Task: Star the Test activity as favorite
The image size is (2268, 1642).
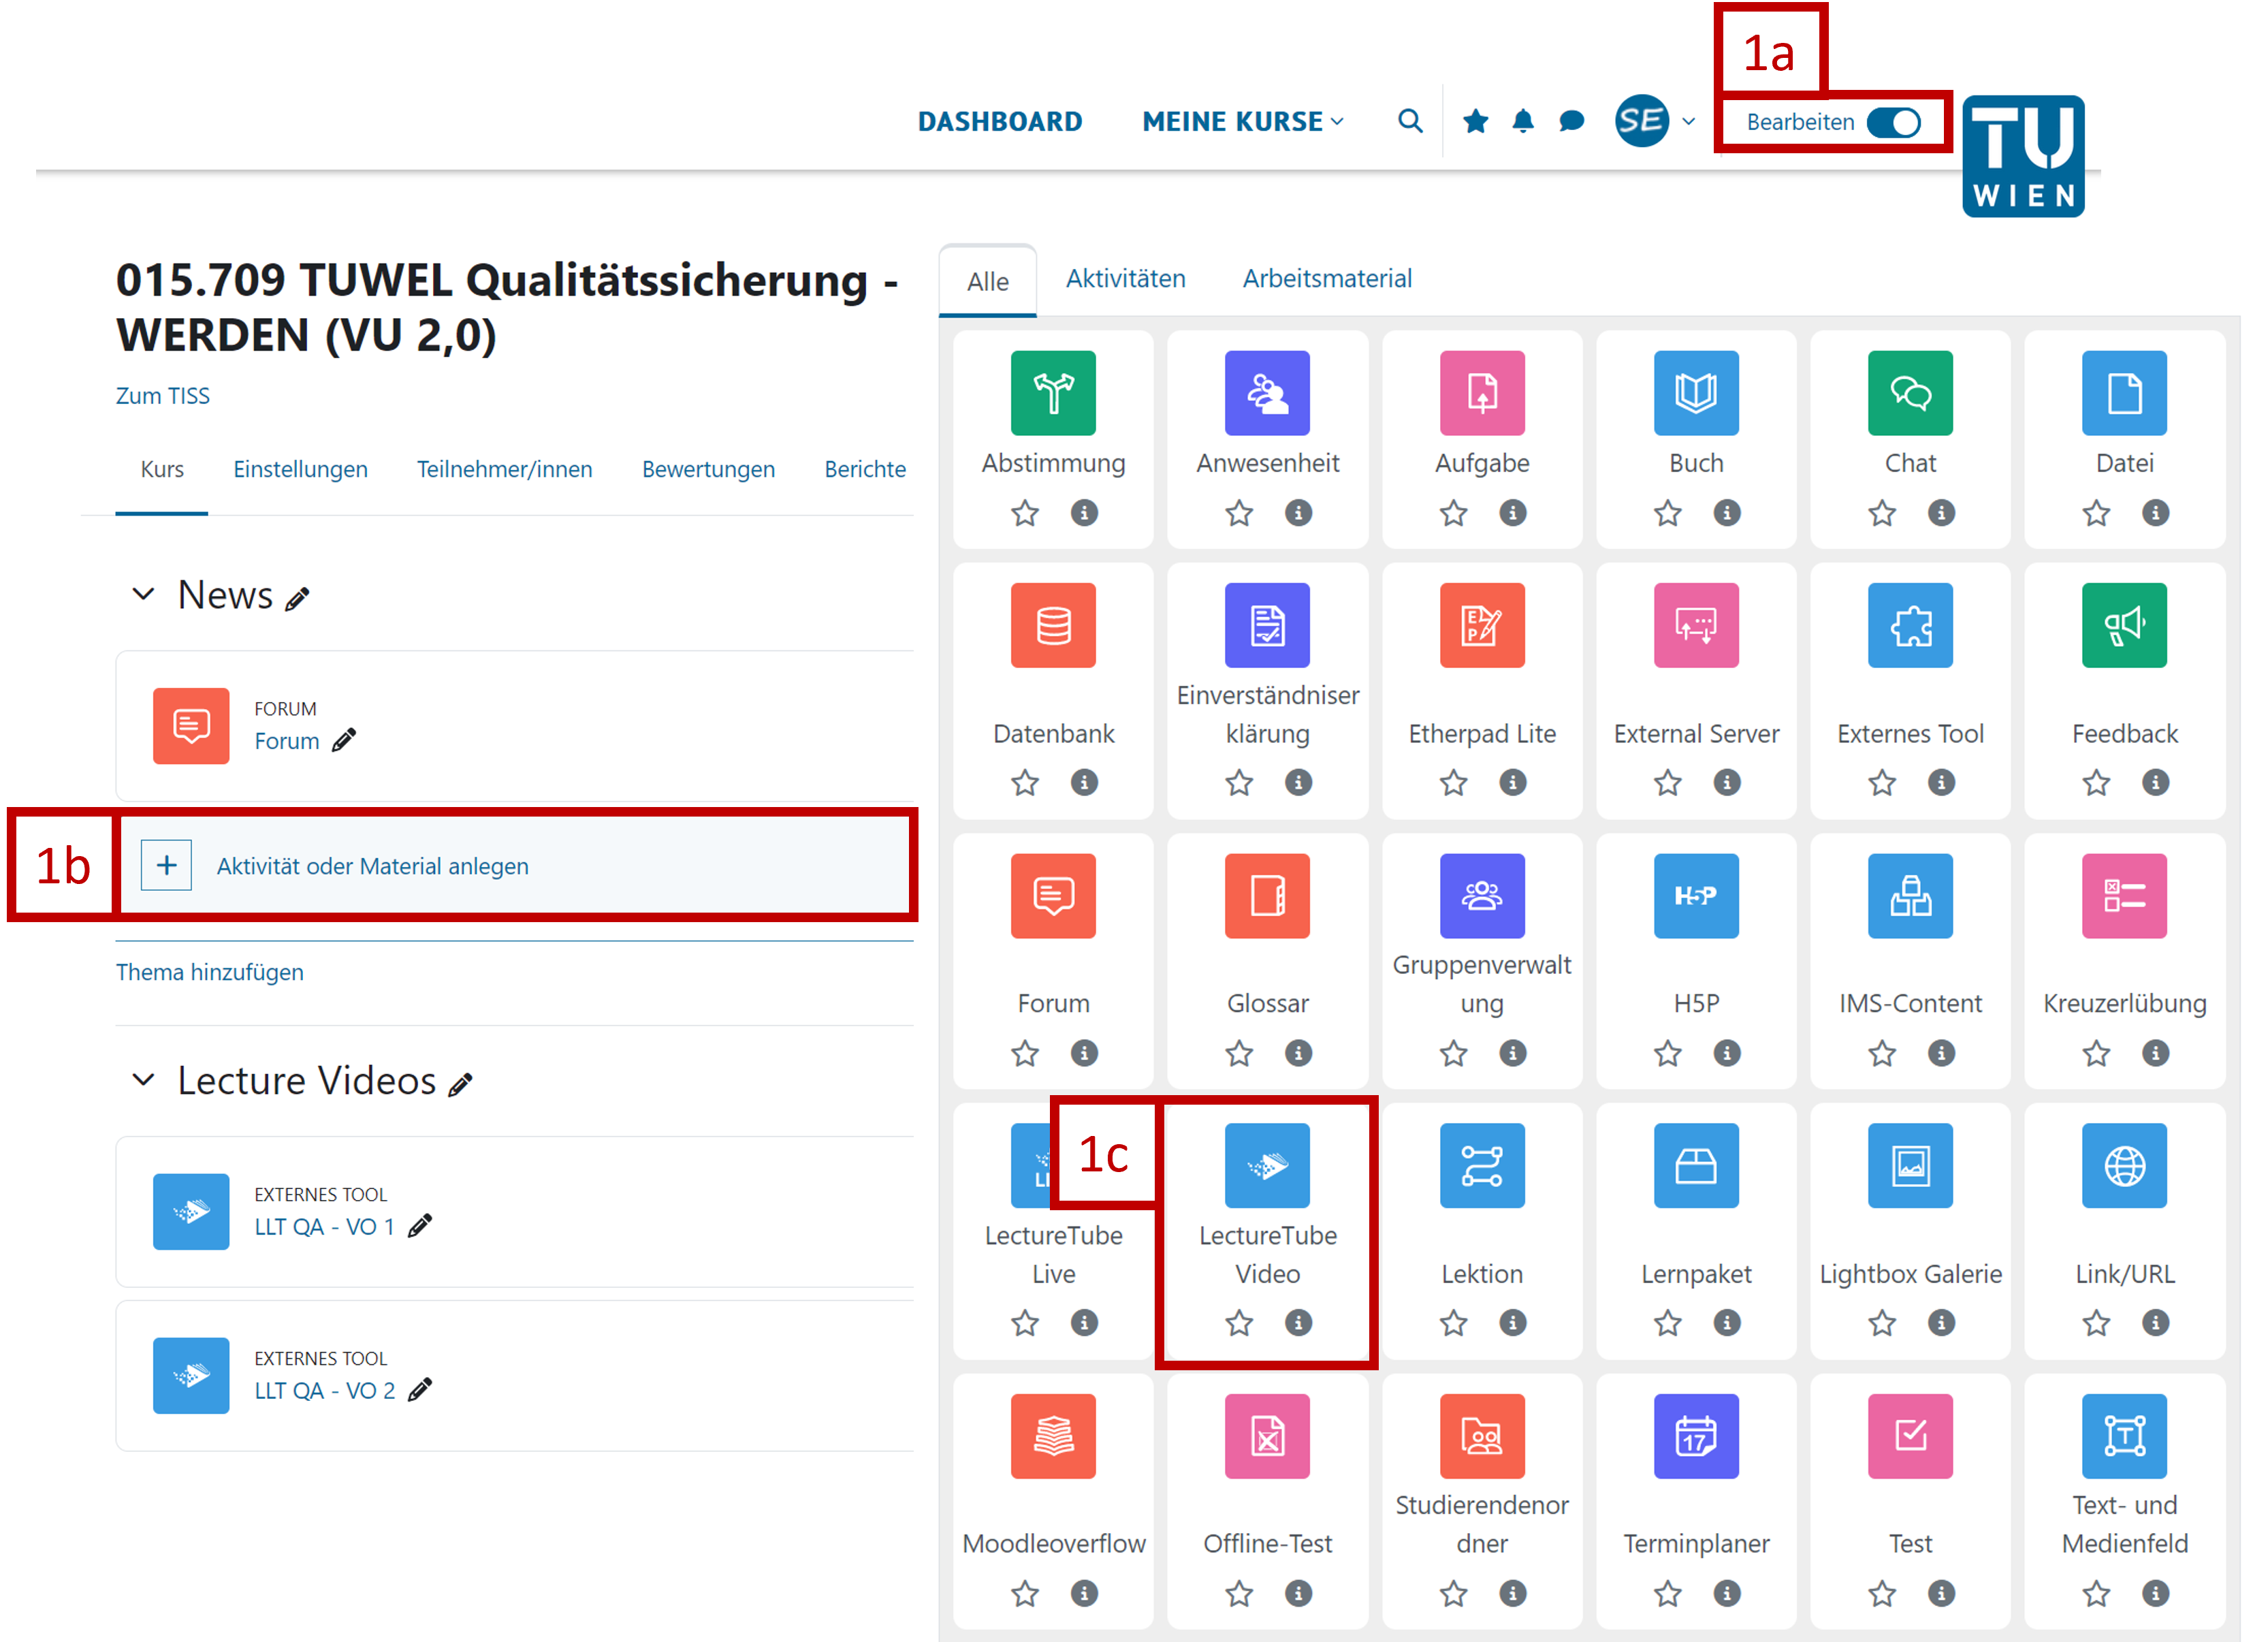Action: 1882,1594
